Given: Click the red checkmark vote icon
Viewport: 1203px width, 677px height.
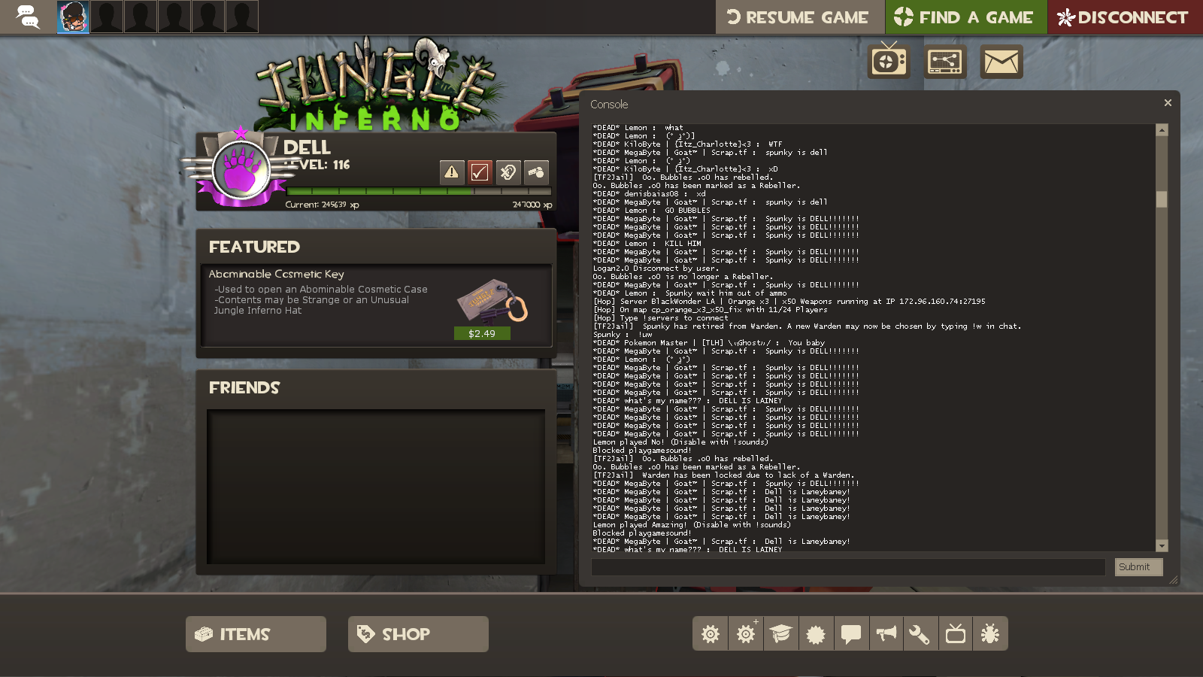Looking at the screenshot, I should coord(480,172).
